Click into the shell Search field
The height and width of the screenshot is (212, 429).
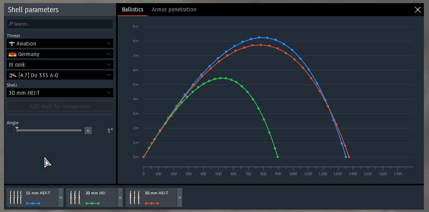tap(60, 24)
